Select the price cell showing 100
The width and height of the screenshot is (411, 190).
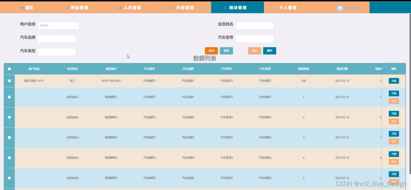[x=304, y=81]
